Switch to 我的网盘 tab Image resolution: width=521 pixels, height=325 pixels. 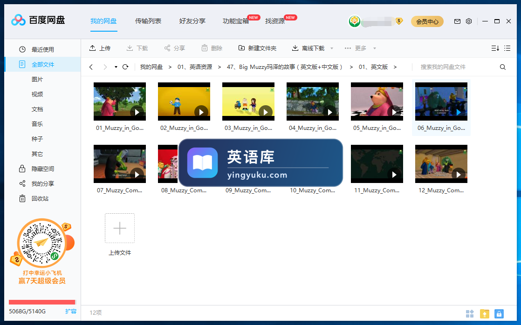103,21
